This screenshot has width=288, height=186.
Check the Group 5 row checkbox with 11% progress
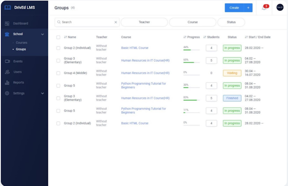(x=58, y=111)
